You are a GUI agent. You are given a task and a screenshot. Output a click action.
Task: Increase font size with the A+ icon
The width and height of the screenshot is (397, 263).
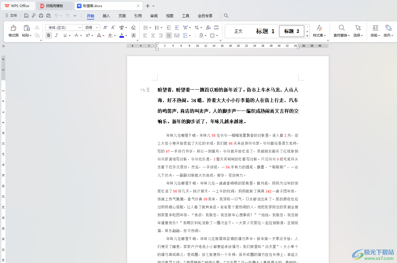105,27
